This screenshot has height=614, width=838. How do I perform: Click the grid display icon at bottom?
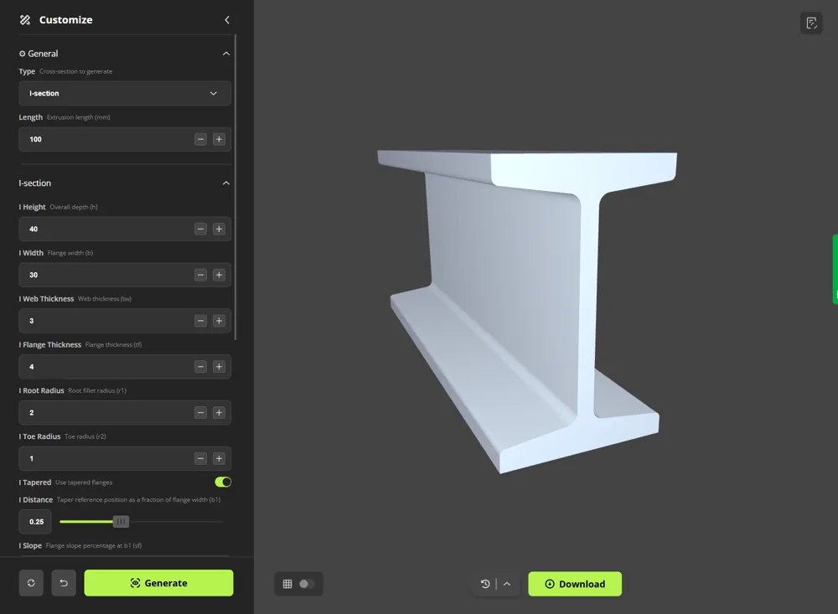click(x=288, y=584)
